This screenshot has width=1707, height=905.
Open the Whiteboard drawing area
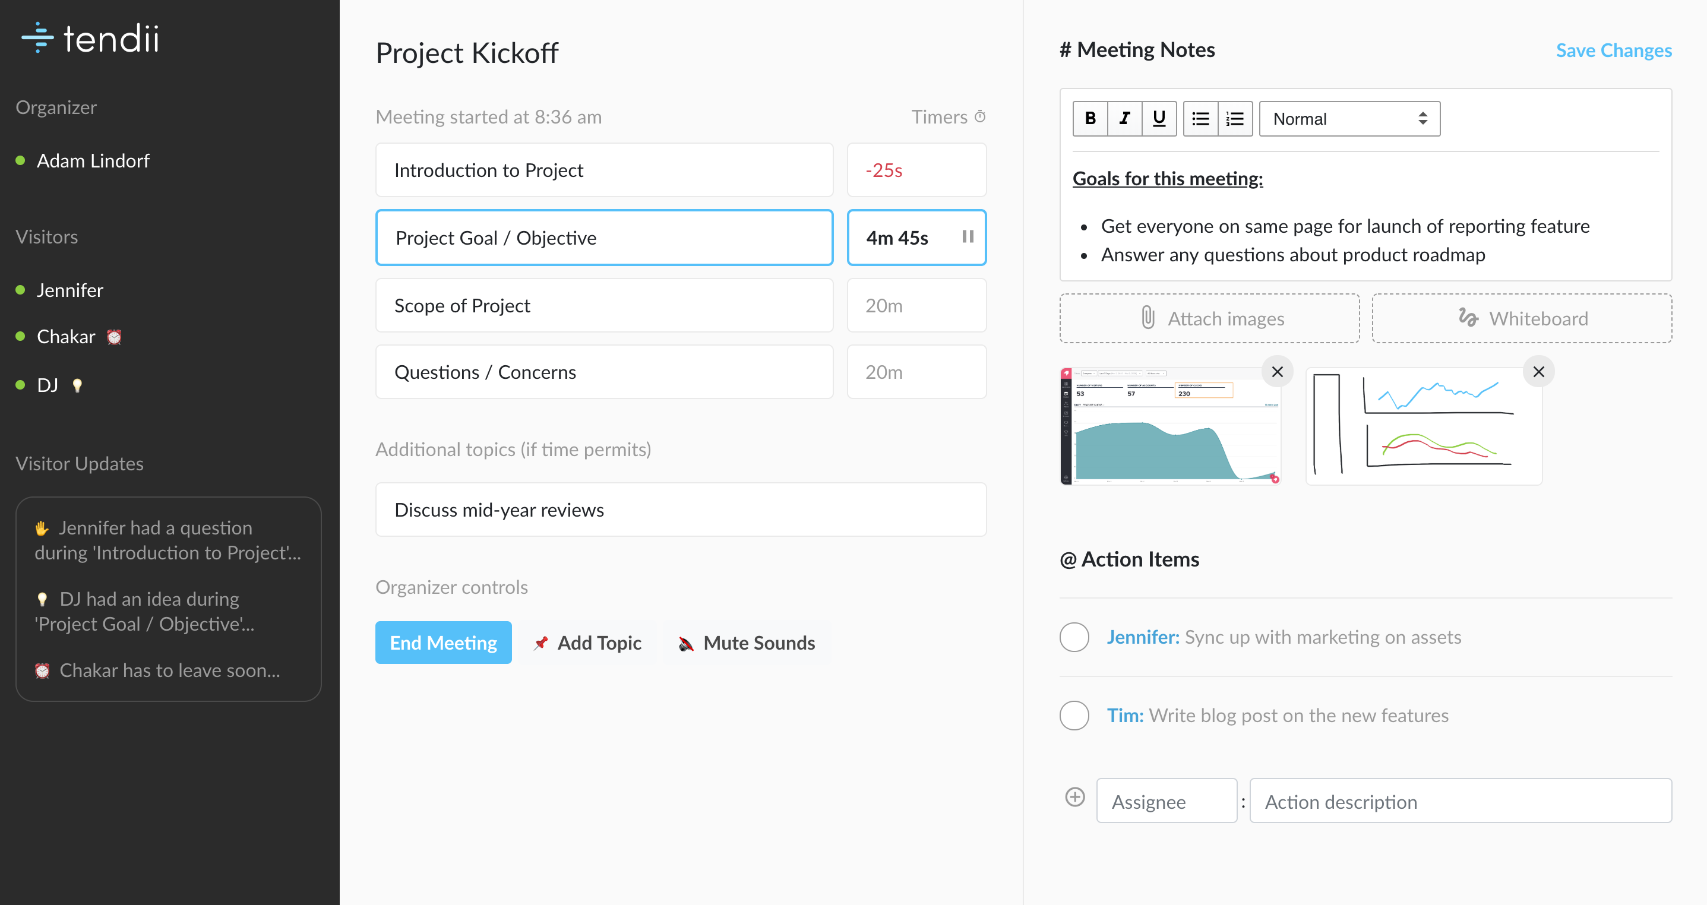(x=1522, y=319)
